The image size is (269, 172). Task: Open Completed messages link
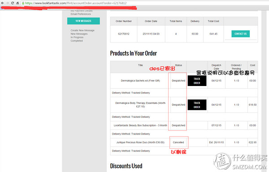(x=77, y=41)
